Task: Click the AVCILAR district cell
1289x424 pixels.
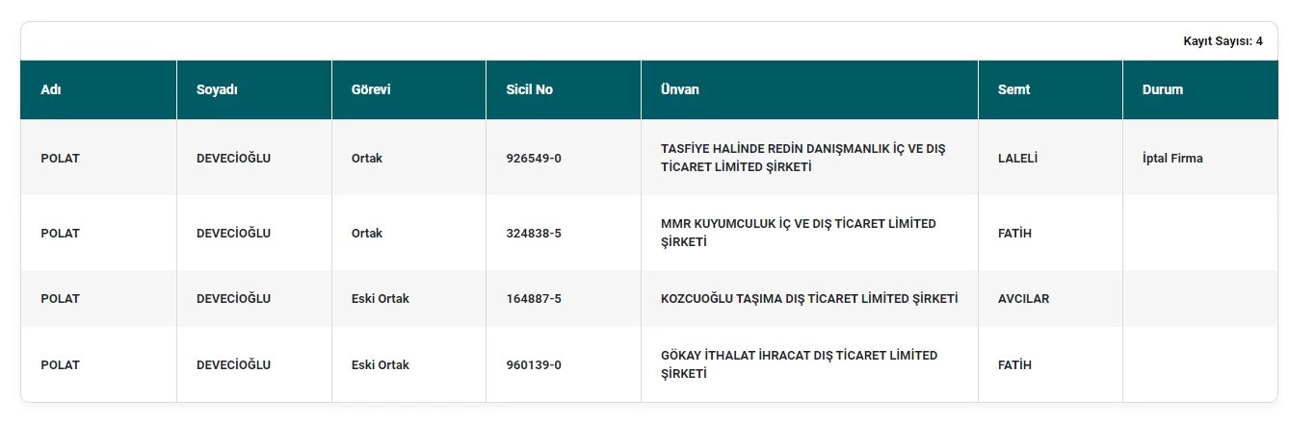Action: pos(1023,298)
